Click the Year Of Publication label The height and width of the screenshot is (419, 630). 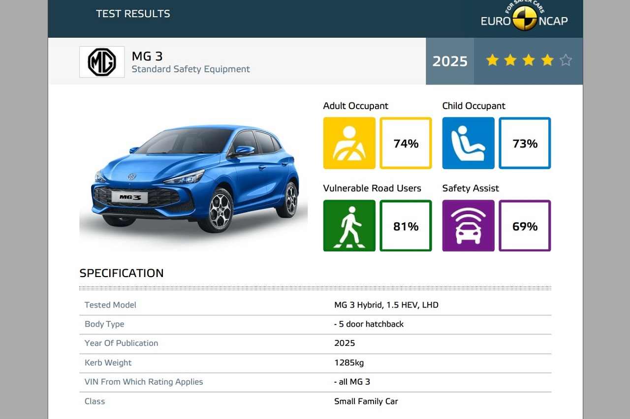click(122, 343)
